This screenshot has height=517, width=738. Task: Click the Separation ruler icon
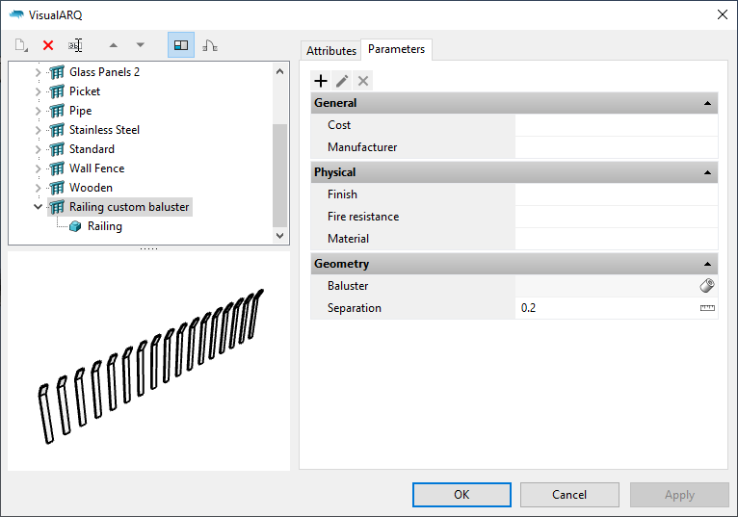click(707, 308)
